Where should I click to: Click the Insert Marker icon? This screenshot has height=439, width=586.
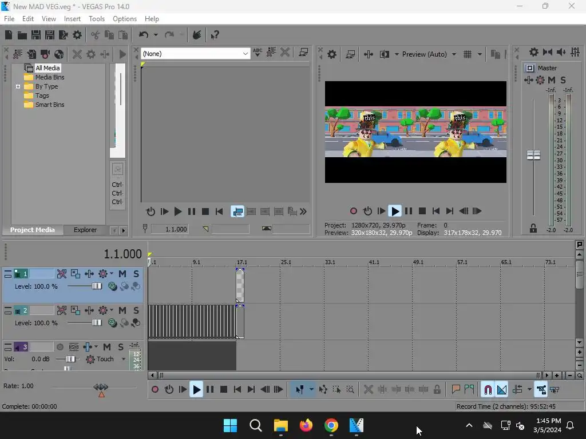pyautogui.click(x=456, y=389)
